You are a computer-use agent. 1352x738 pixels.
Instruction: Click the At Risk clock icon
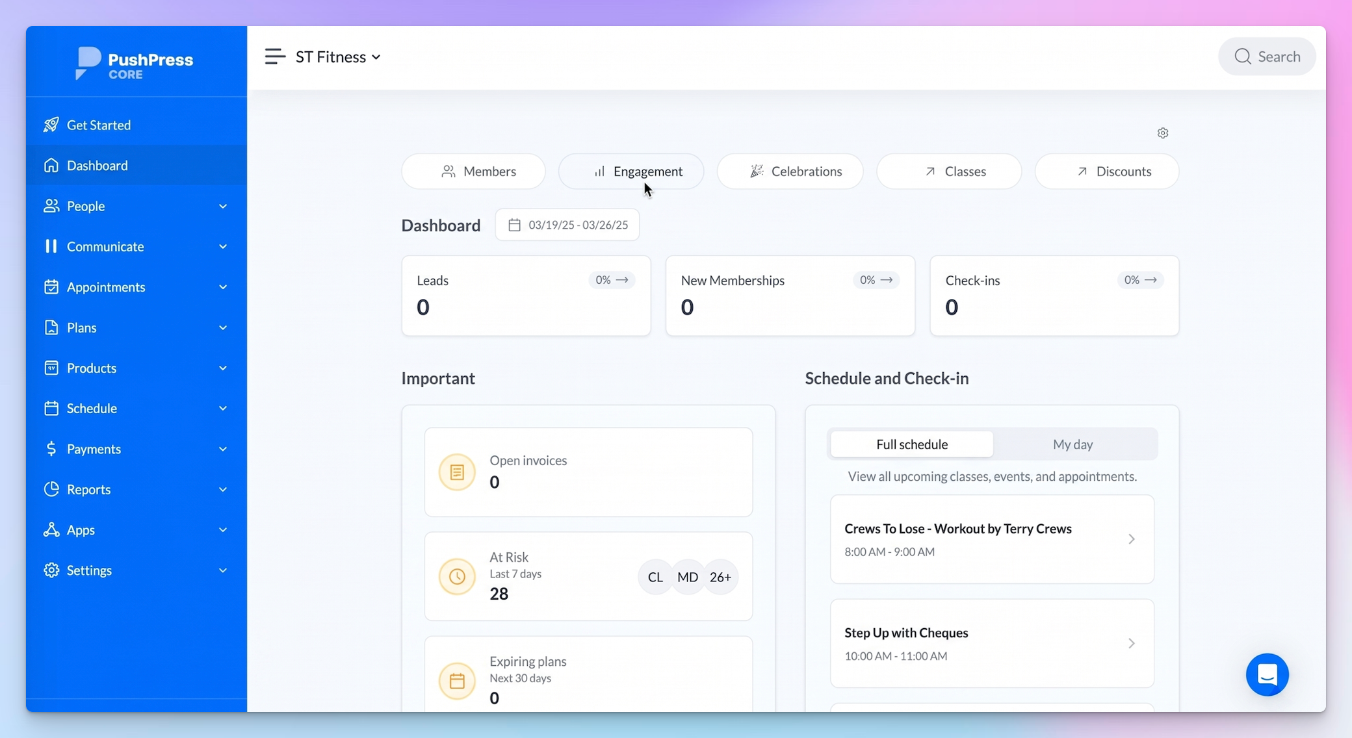[457, 576]
